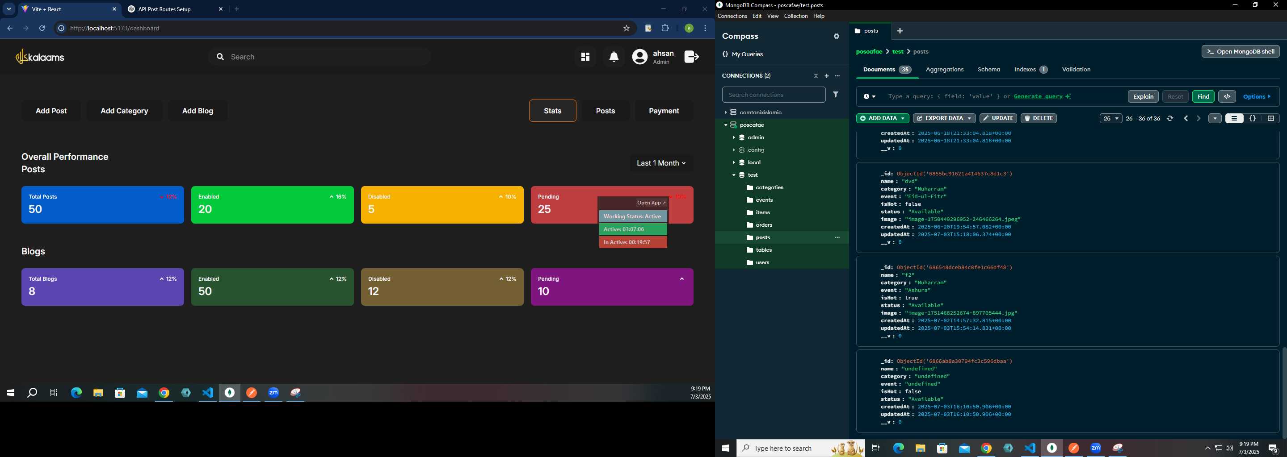
Task: Click the filter connections funnel icon
Action: 836,94
